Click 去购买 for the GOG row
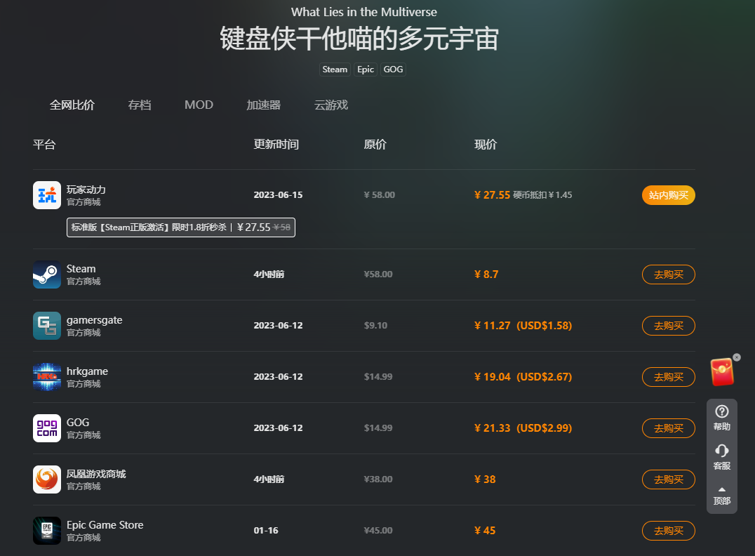The image size is (755, 556). coord(668,428)
